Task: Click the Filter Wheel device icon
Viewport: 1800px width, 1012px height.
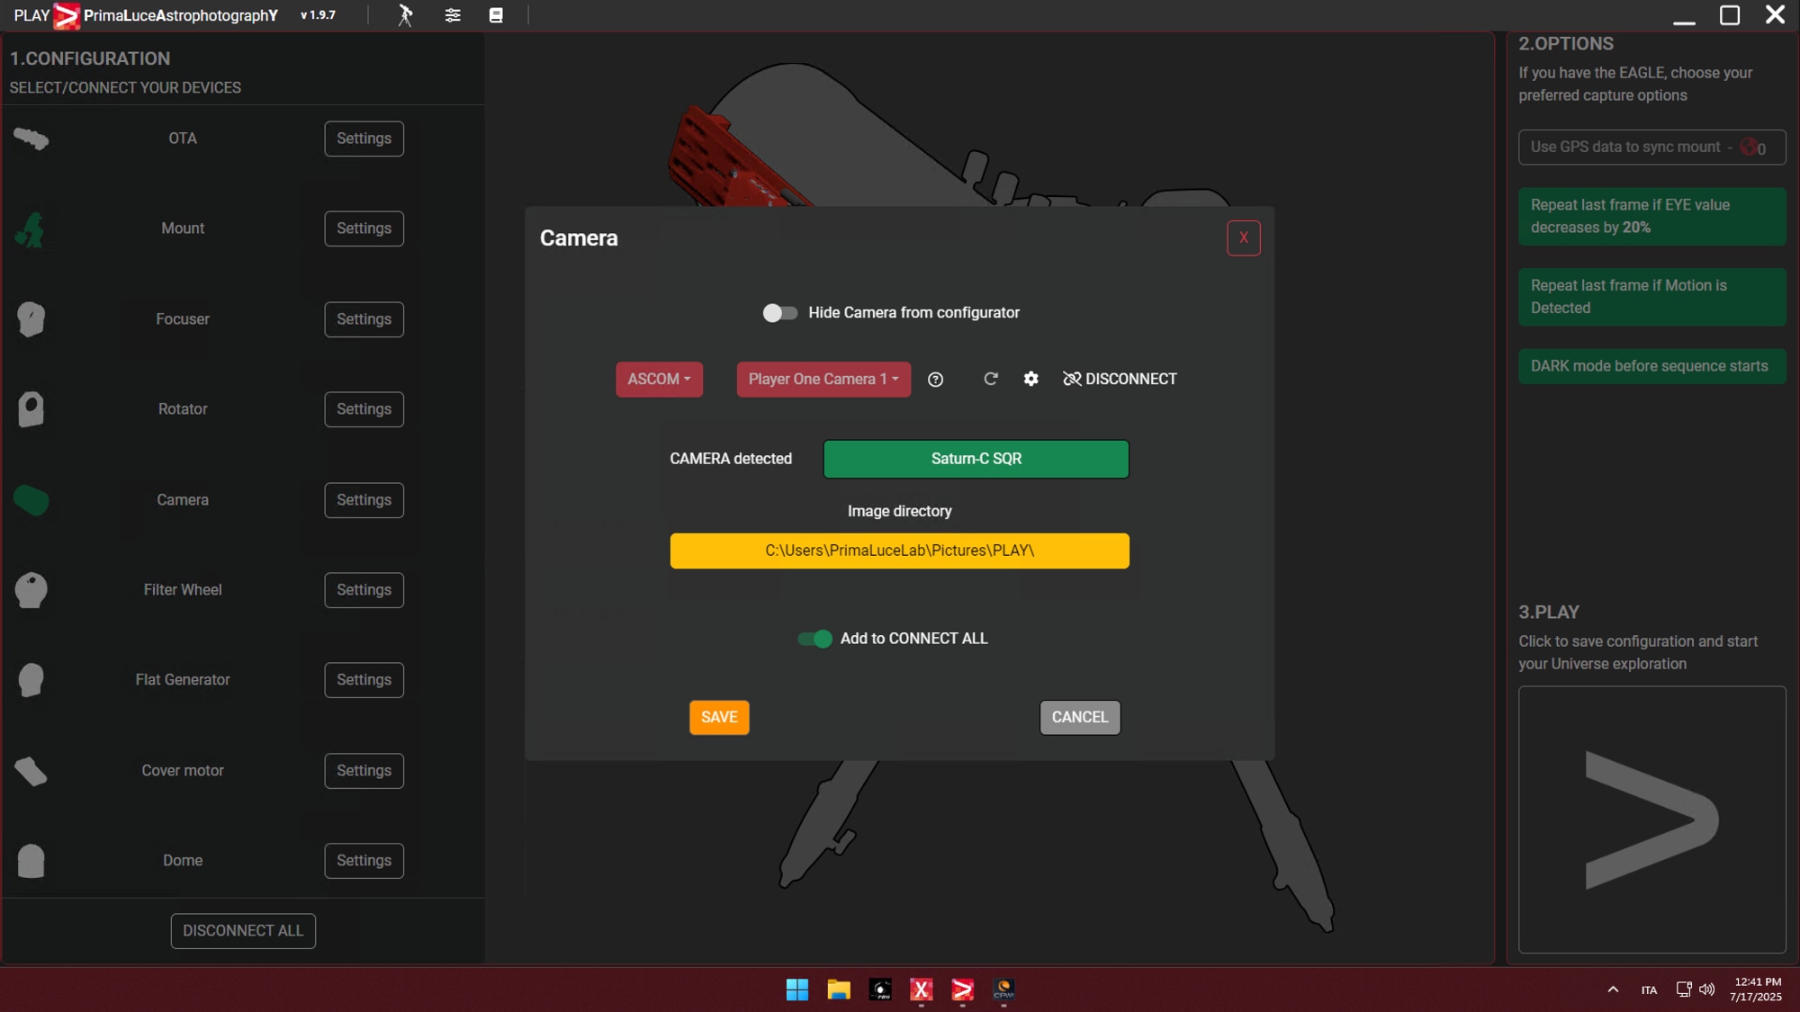Action: coord(31,590)
